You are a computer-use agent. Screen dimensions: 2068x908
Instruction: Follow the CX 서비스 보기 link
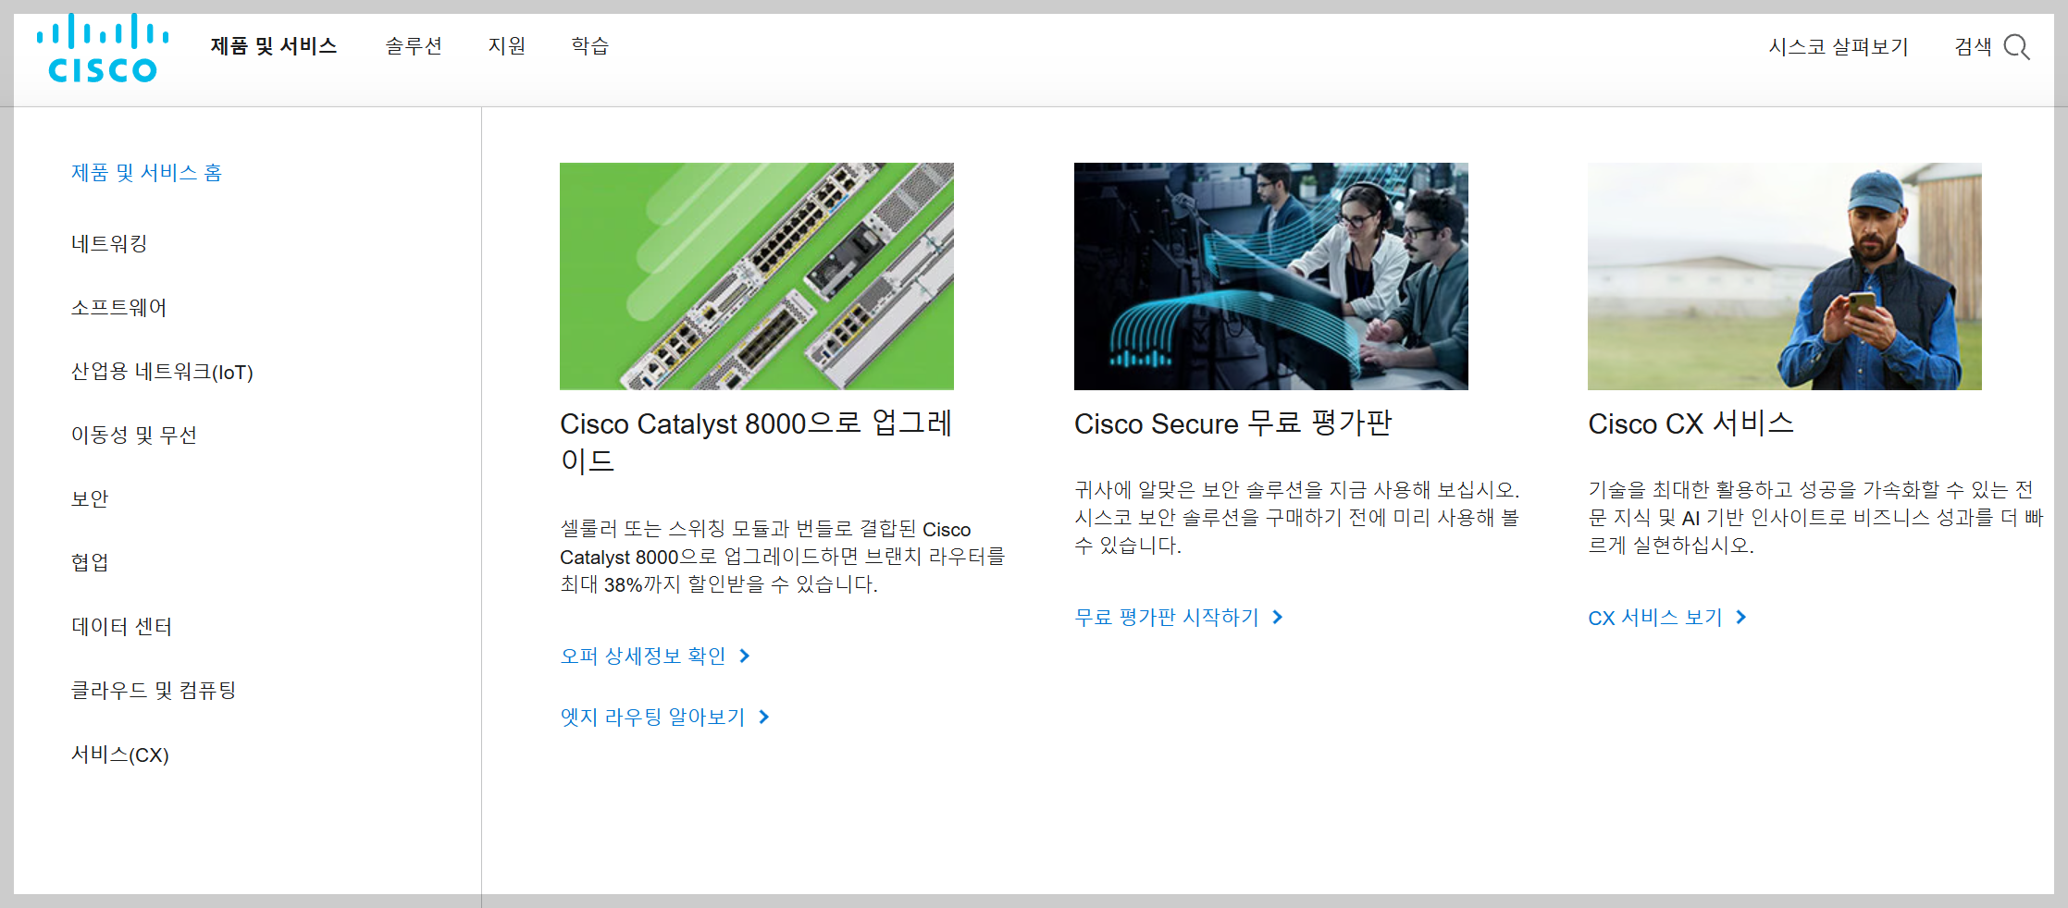[x=1655, y=618]
